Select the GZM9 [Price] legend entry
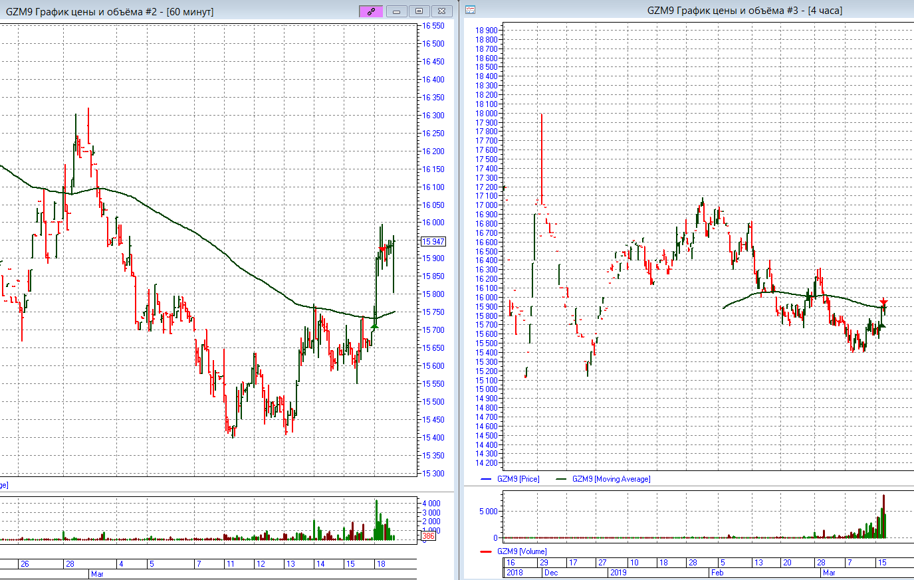 click(x=518, y=479)
